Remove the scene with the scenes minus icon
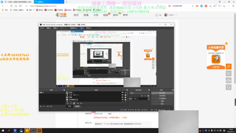The width and height of the screenshot is (236, 133). (x=44, y=106)
